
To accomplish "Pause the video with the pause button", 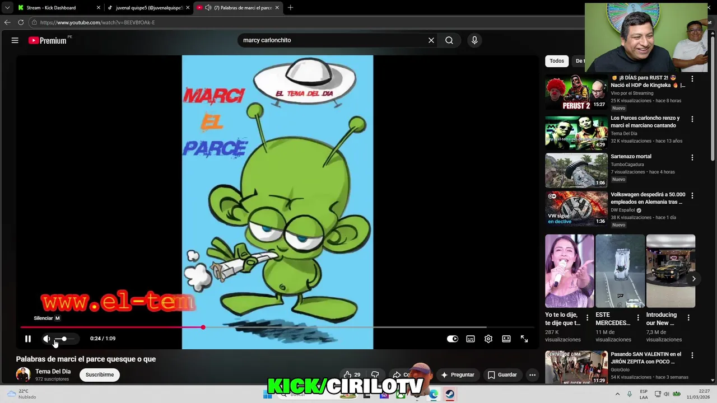I will pos(27,339).
